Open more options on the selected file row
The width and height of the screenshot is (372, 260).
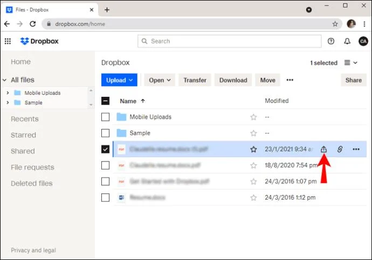(x=356, y=149)
